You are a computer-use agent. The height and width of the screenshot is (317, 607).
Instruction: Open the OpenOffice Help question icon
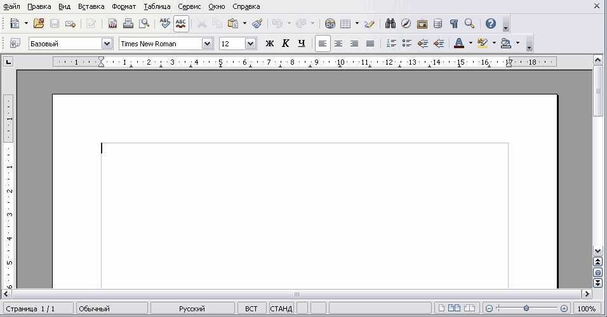pyautogui.click(x=490, y=24)
